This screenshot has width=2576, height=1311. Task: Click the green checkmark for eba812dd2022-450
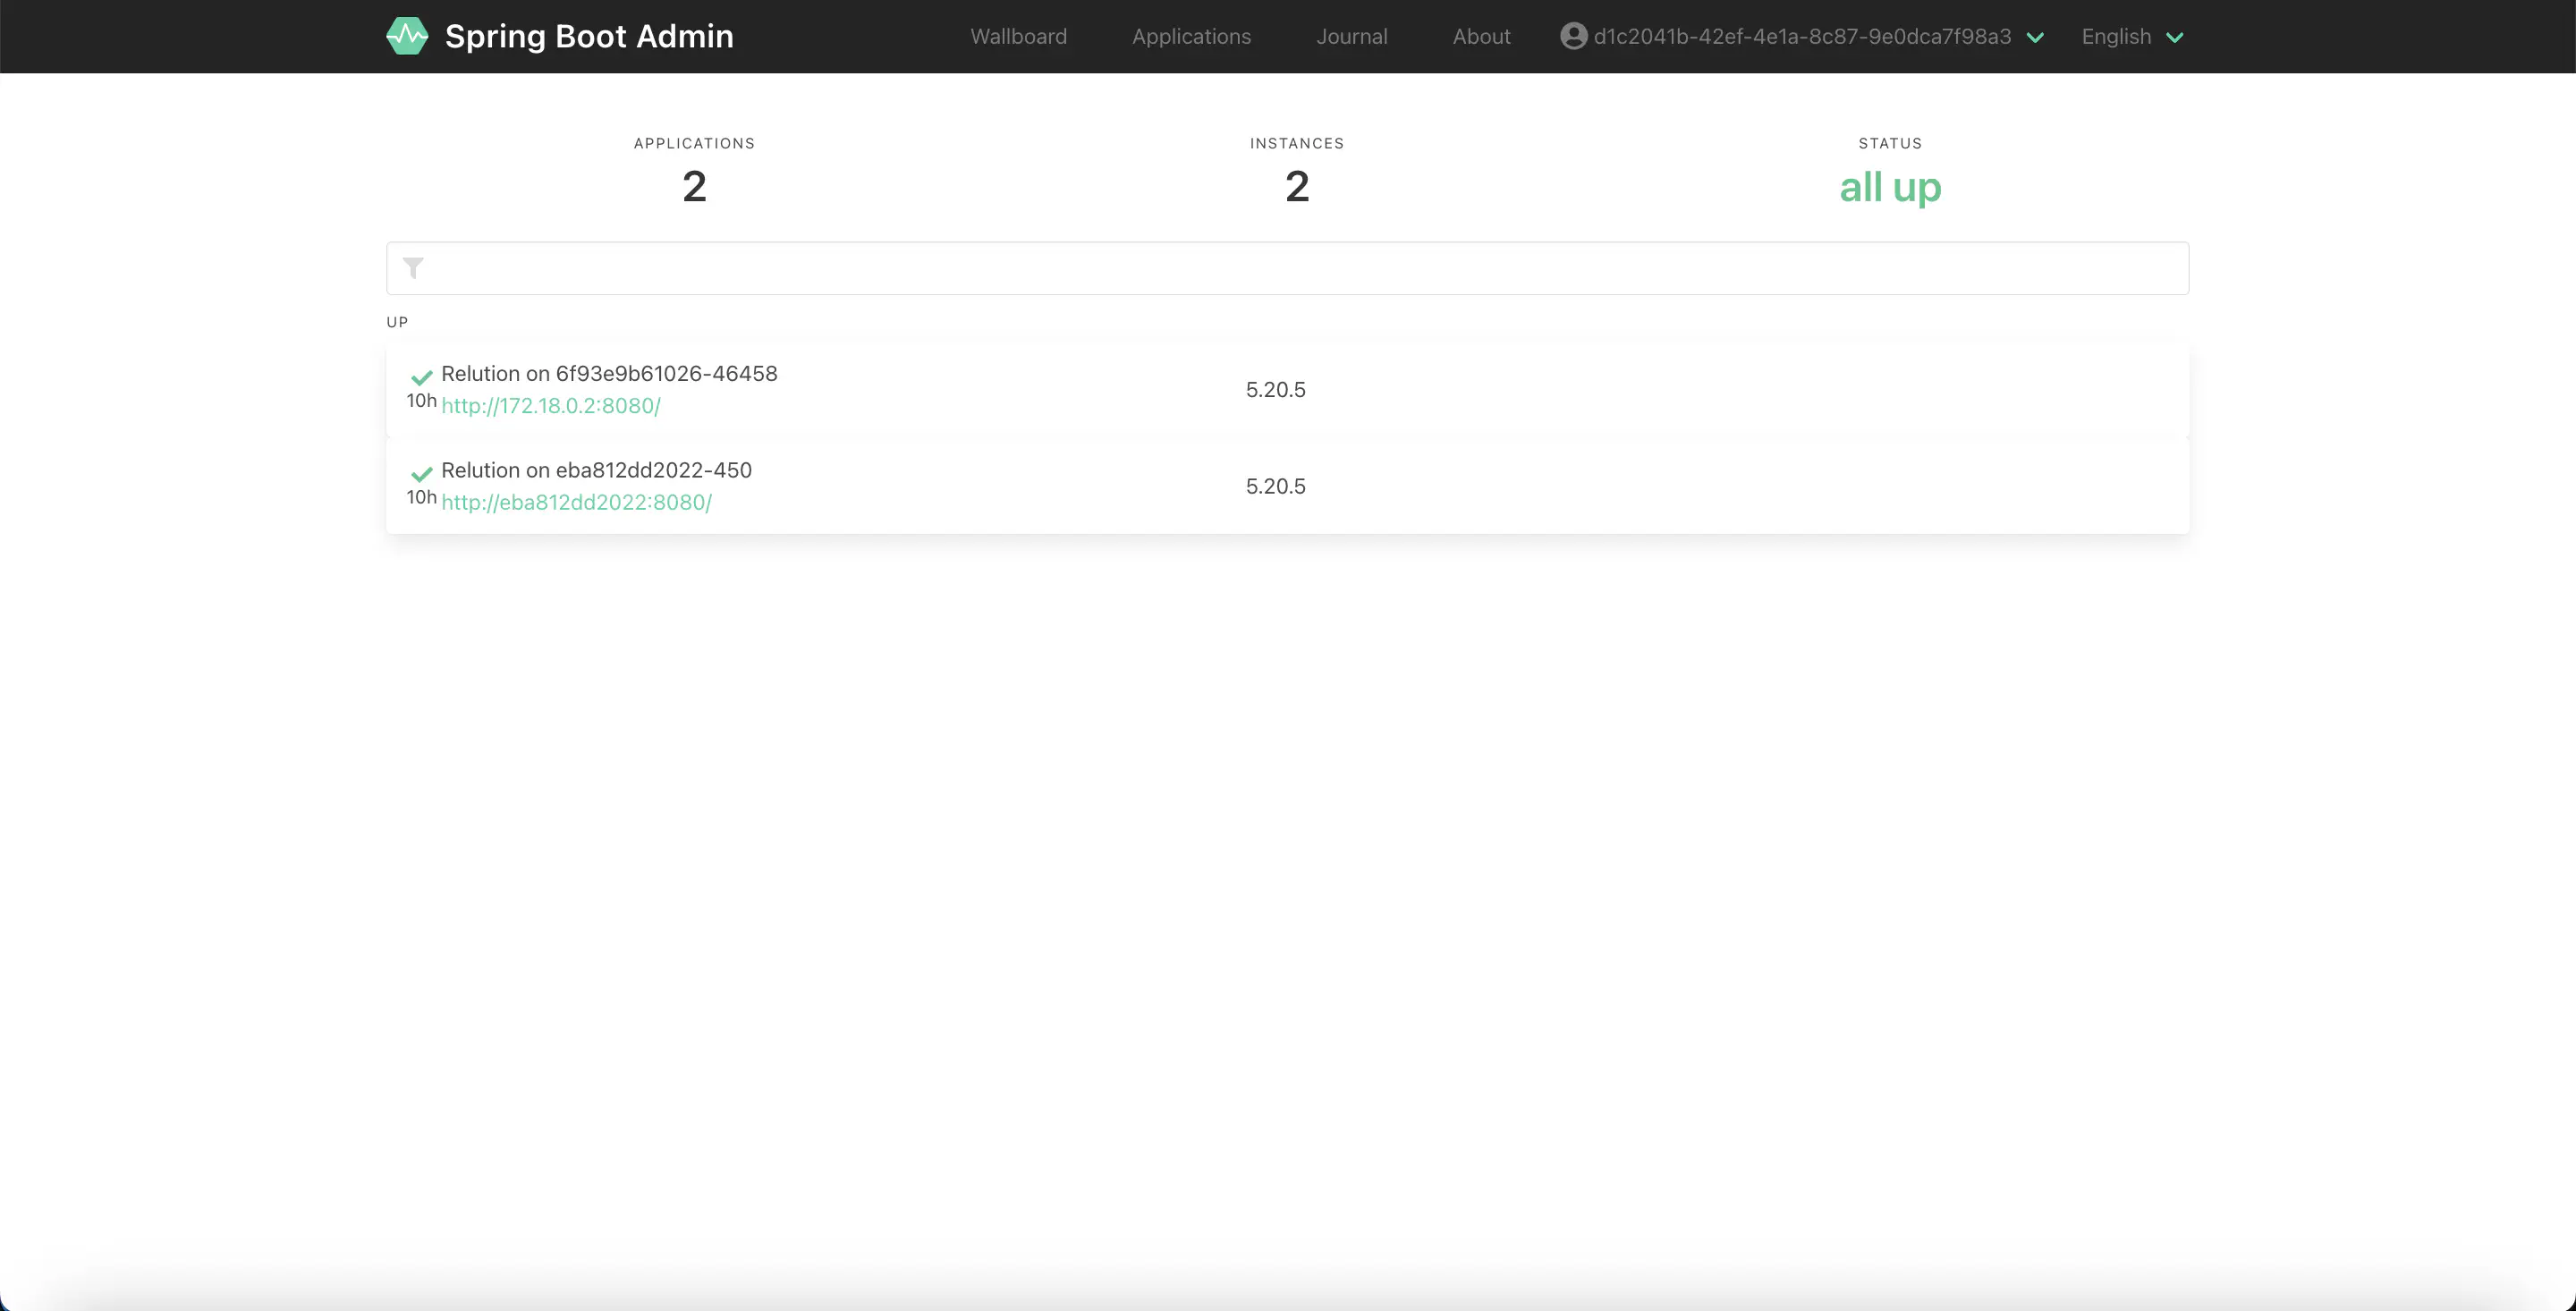coord(422,473)
